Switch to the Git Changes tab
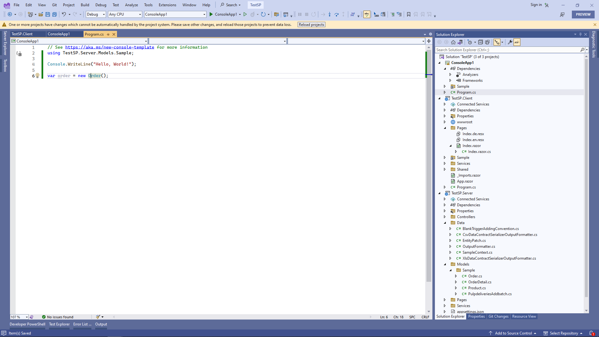 [x=498, y=316]
